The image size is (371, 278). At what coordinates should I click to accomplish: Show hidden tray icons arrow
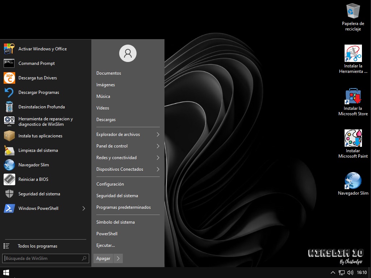click(x=333, y=273)
